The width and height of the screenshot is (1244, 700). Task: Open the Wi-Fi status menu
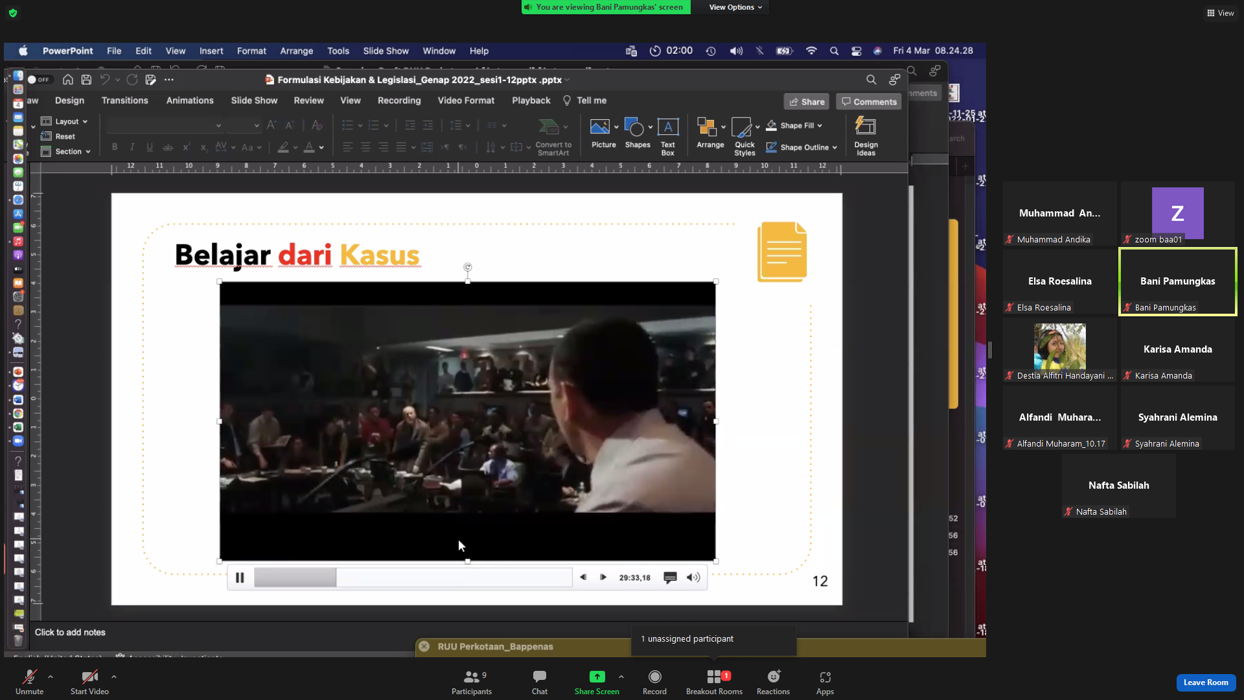pos(811,51)
